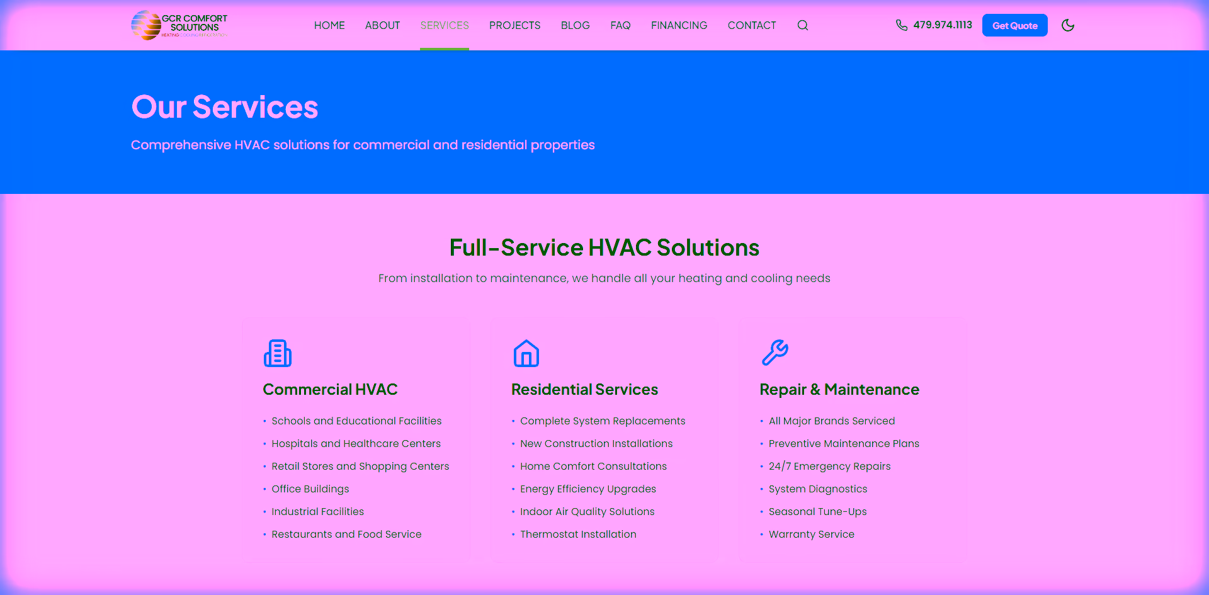This screenshot has width=1209, height=595.
Task: Click All Major Brands Serviced item
Action: coord(832,421)
